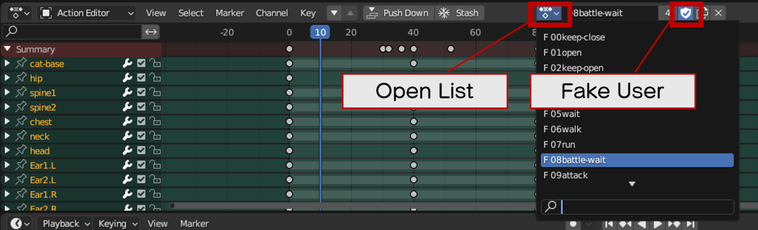Screen dimensions: 758x230
Task: Click the action list search field
Action: 646,207
